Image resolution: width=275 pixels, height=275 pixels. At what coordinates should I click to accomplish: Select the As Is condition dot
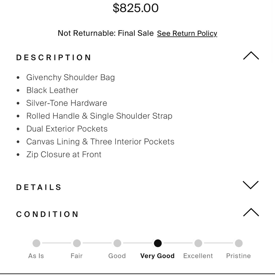click(x=36, y=243)
